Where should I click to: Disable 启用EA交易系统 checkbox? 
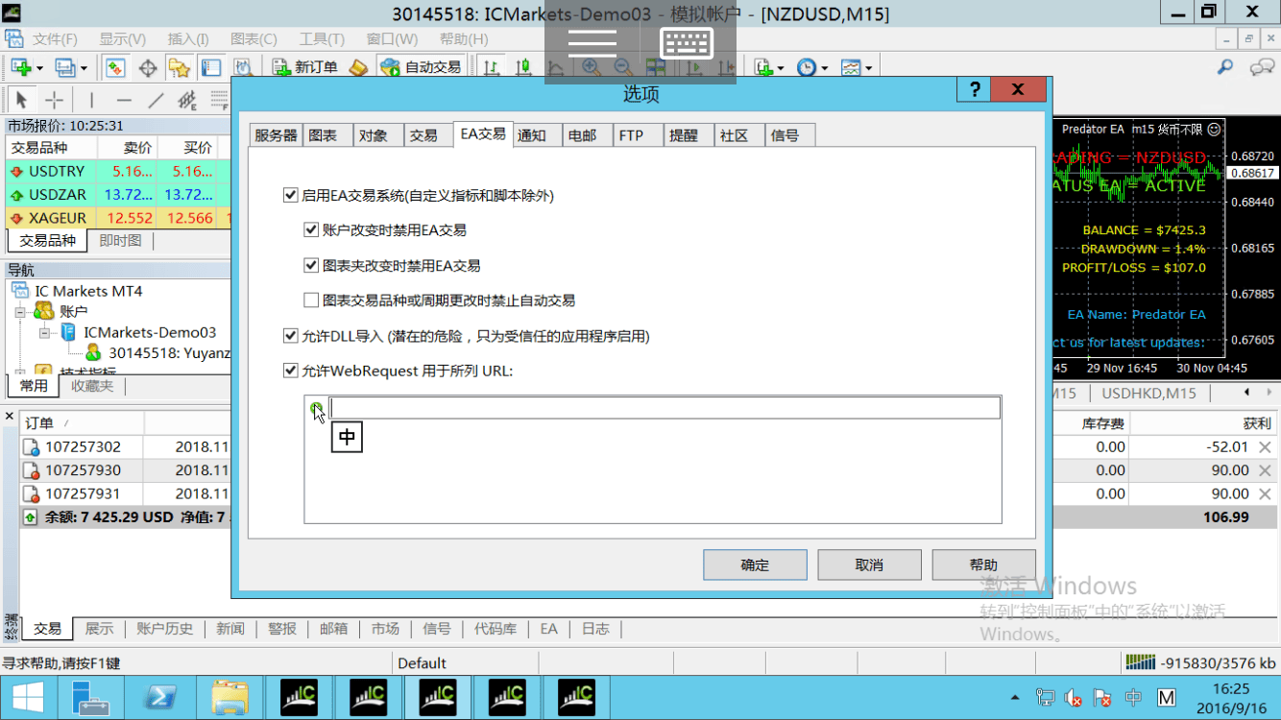(291, 196)
